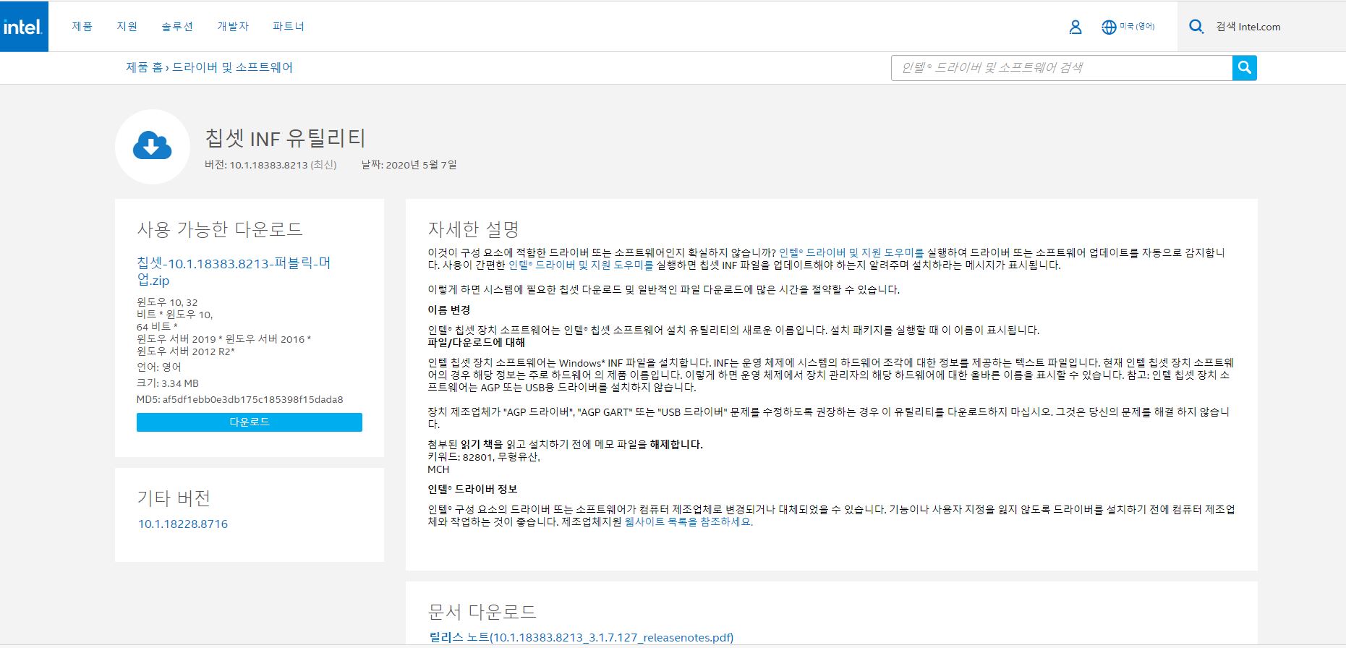The height and width of the screenshot is (648, 1346).
Task: Open the 파트너 menu
Action: point(288,26)
